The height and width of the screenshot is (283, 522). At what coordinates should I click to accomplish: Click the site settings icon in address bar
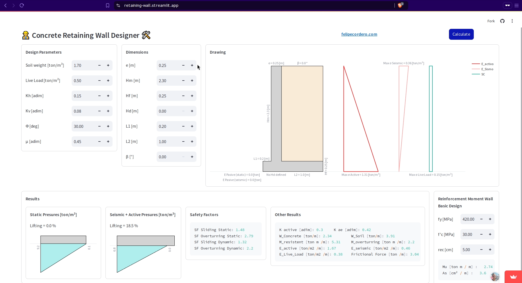[x=118, y=5]
